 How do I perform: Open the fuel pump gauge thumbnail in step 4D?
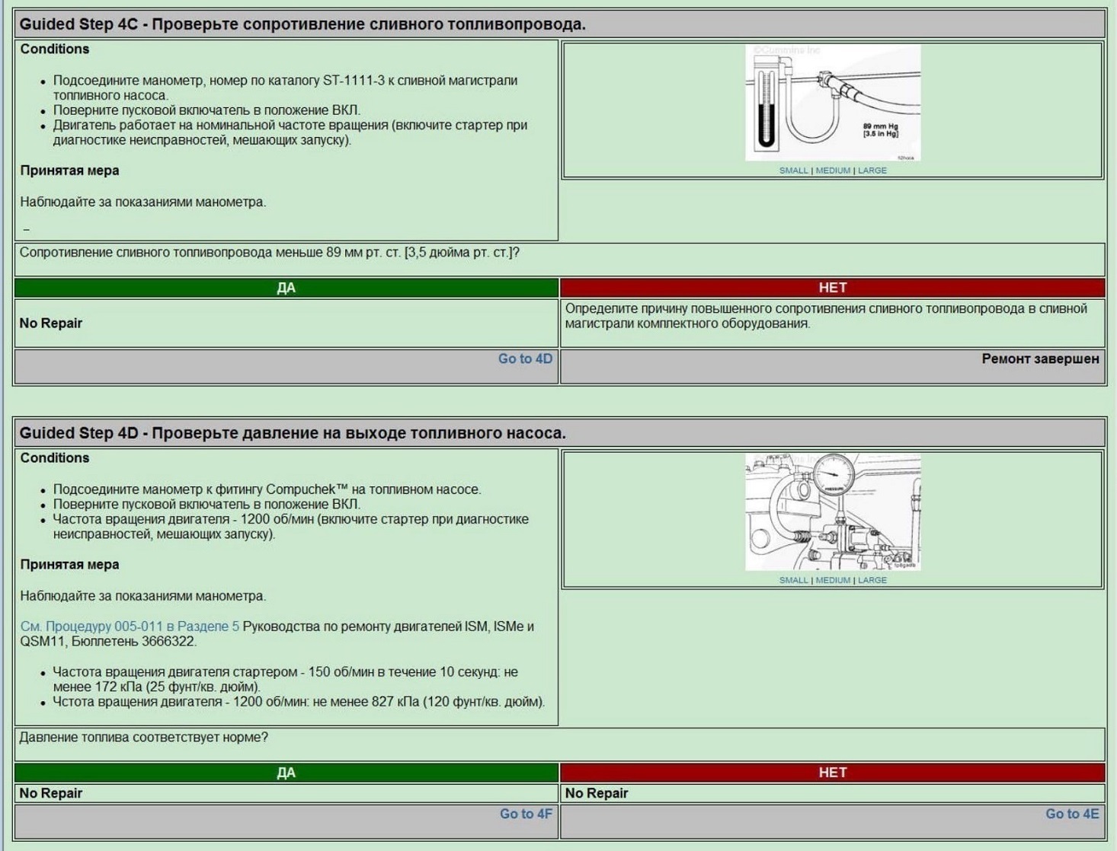coord(833,512)
